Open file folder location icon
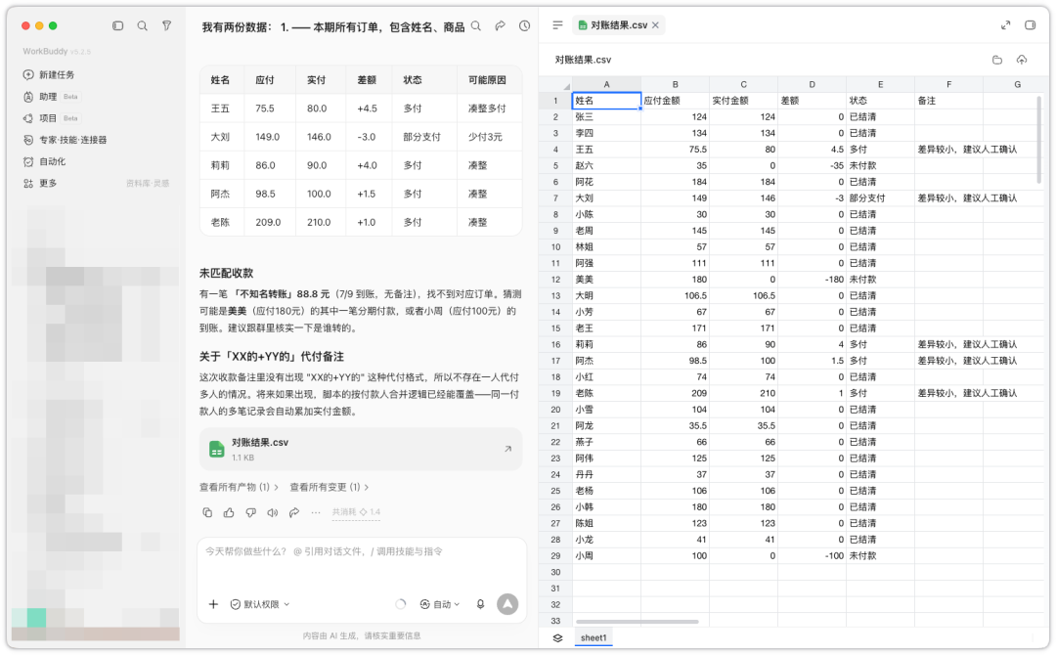 click(x=997, y=60)
